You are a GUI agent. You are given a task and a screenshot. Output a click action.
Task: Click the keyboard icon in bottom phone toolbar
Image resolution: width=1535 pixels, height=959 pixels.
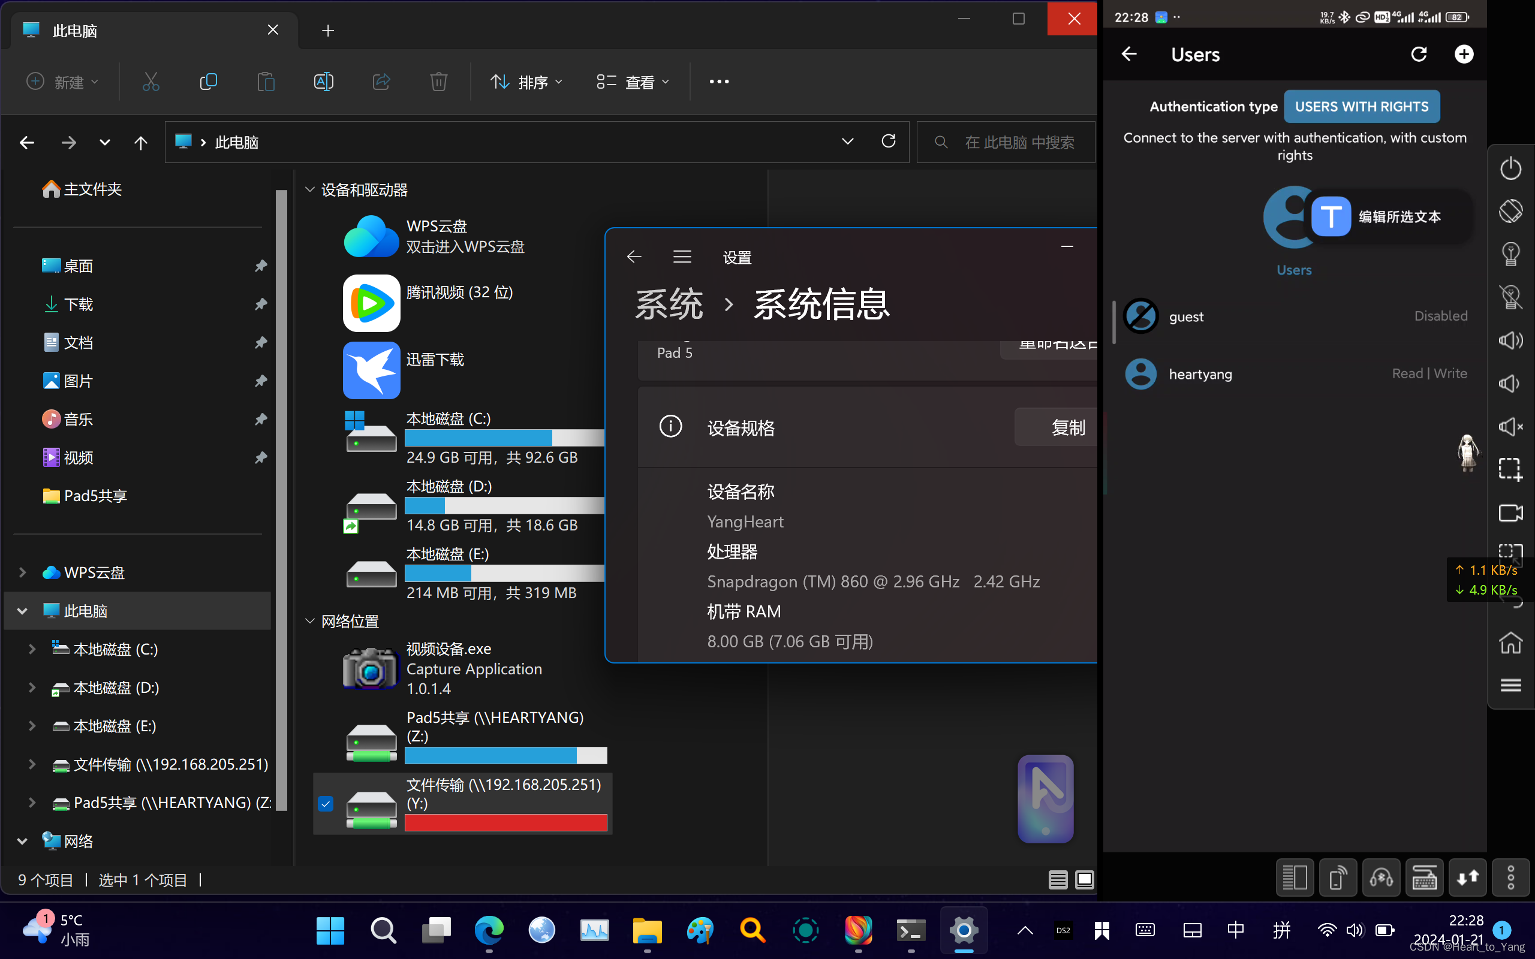(1424, 878)
